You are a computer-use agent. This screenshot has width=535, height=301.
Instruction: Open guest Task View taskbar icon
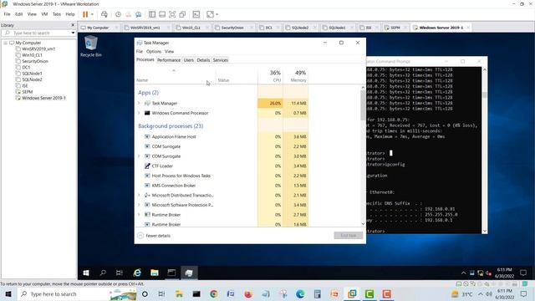tap(119, 273)
